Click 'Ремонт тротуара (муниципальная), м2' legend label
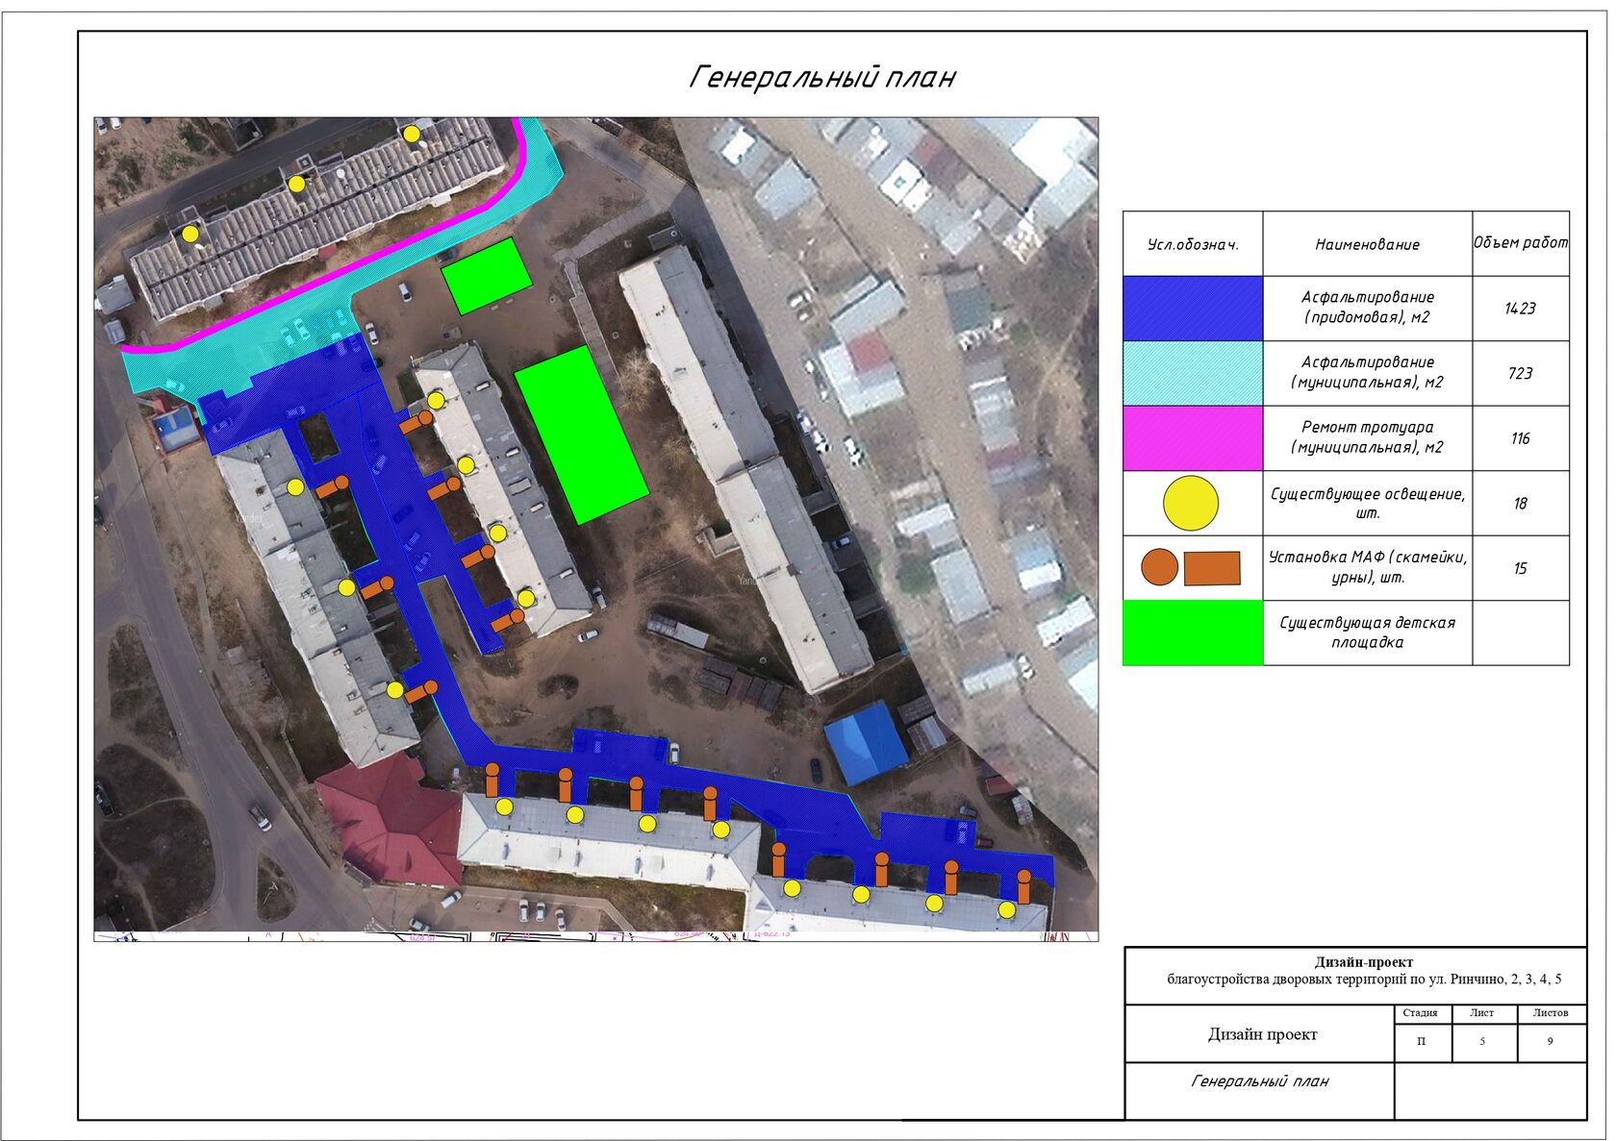 pyautogui.click(x=1367, y=437)
